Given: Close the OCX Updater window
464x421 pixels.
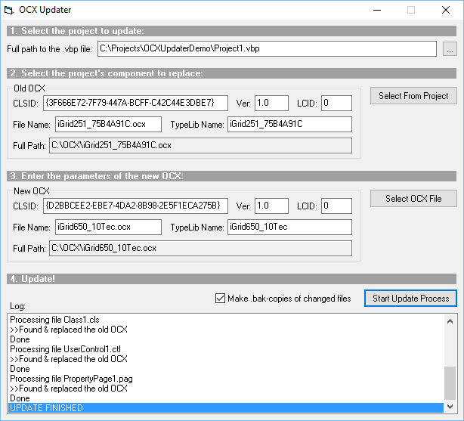Looking at the screenshot, I should (x=446, y=10).
